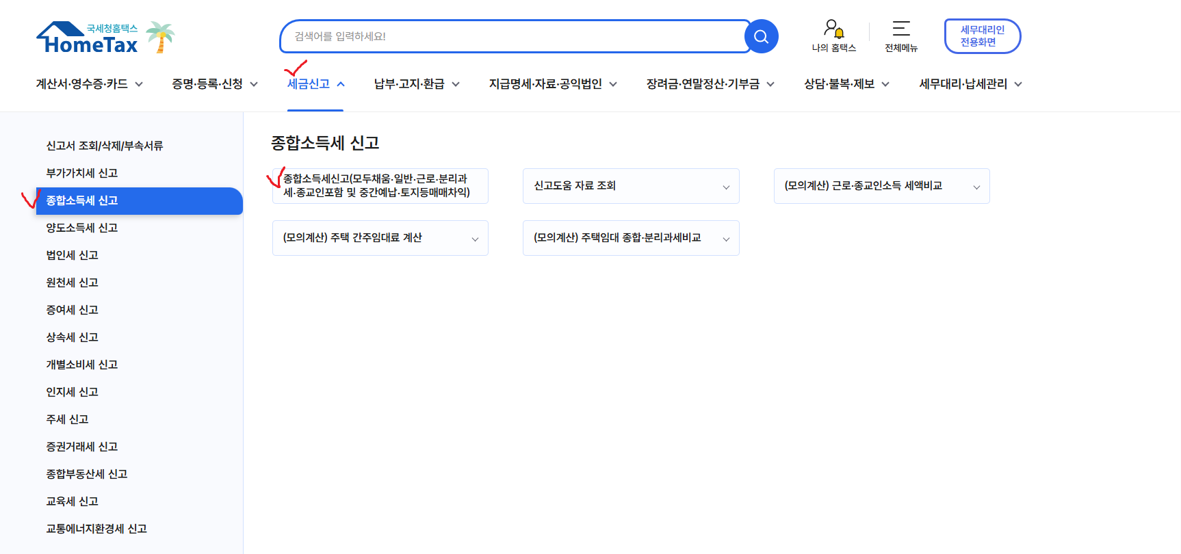
Task: Expand 신고도움 자료 조회 dropdown
Action: pos(630,186)
